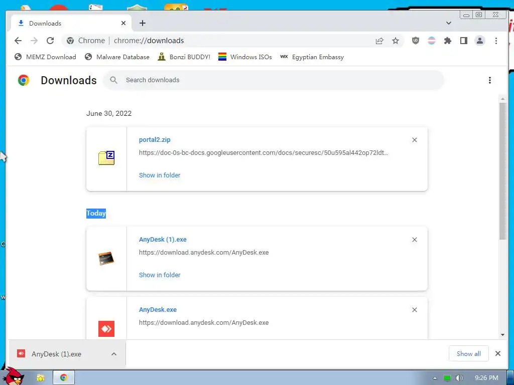514x385 pixels.
Task: Open the share this page icon
Action: point(379,41)
